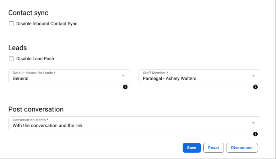Click the 'Staff Member' field label

click(x=154, y=73)
